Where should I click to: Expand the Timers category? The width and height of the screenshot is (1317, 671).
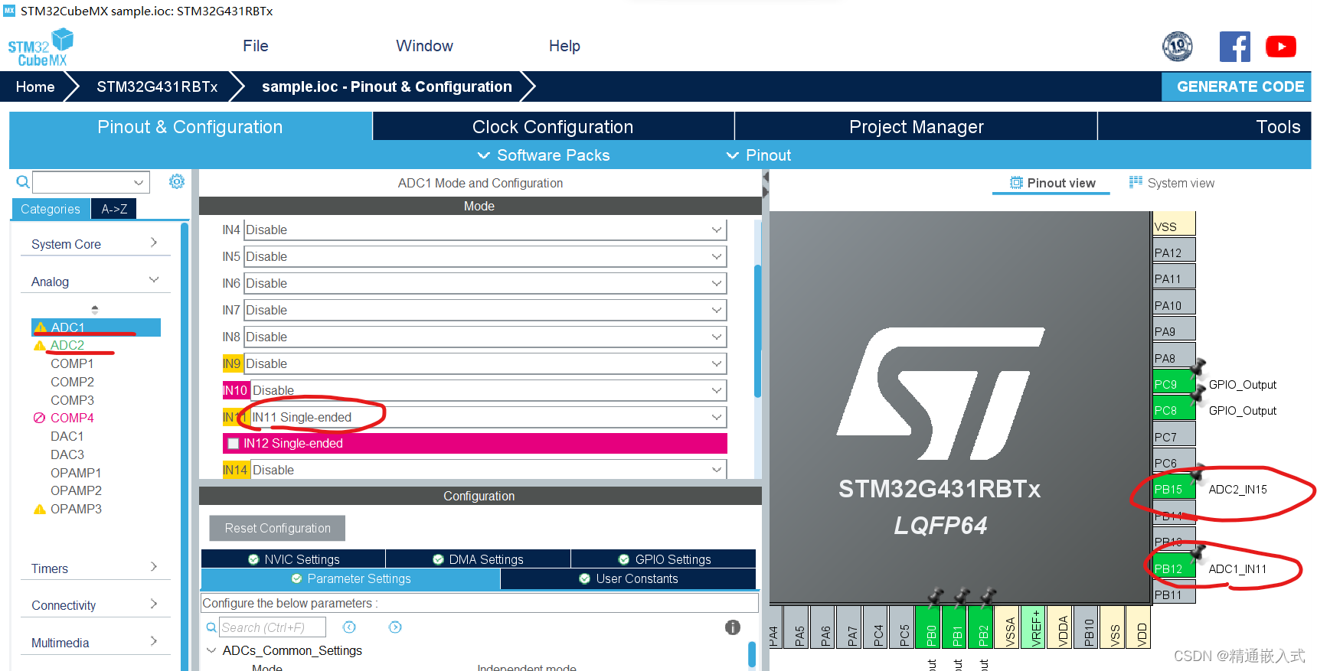click(95, 568)
